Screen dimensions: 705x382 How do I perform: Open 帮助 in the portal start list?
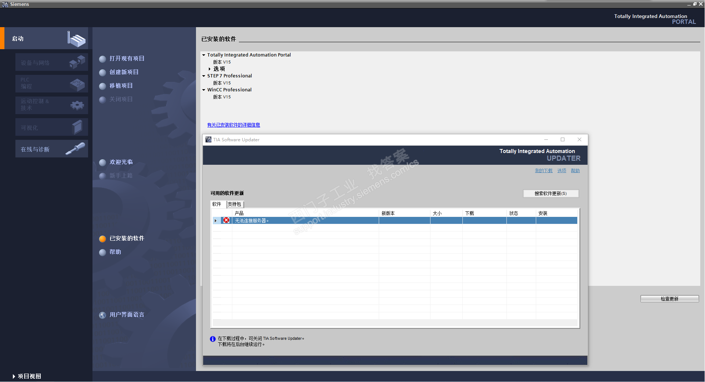pos(115,252)
